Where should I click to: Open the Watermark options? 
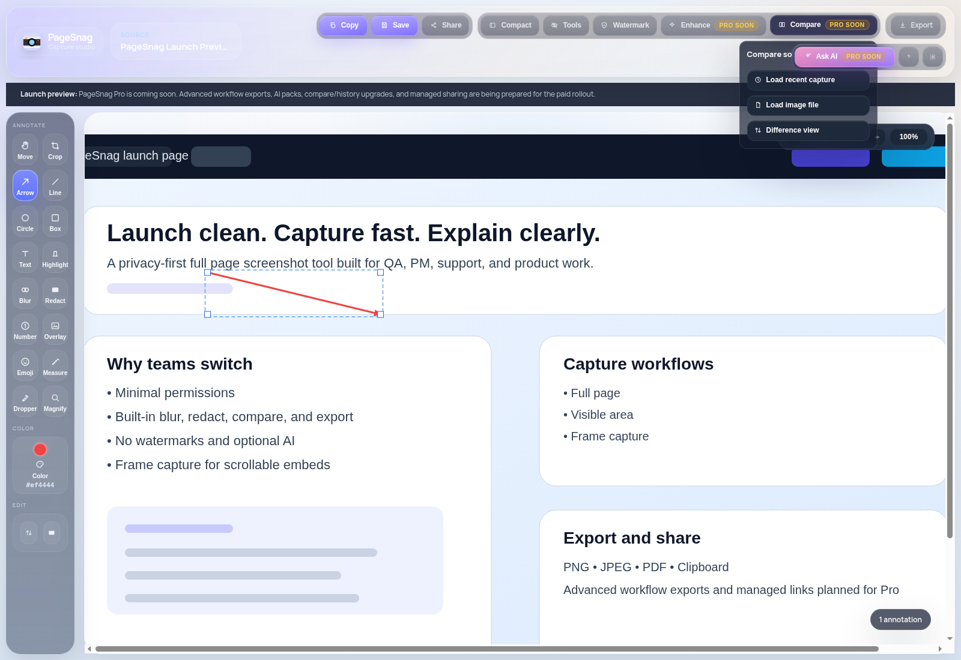tap(625, 25)
